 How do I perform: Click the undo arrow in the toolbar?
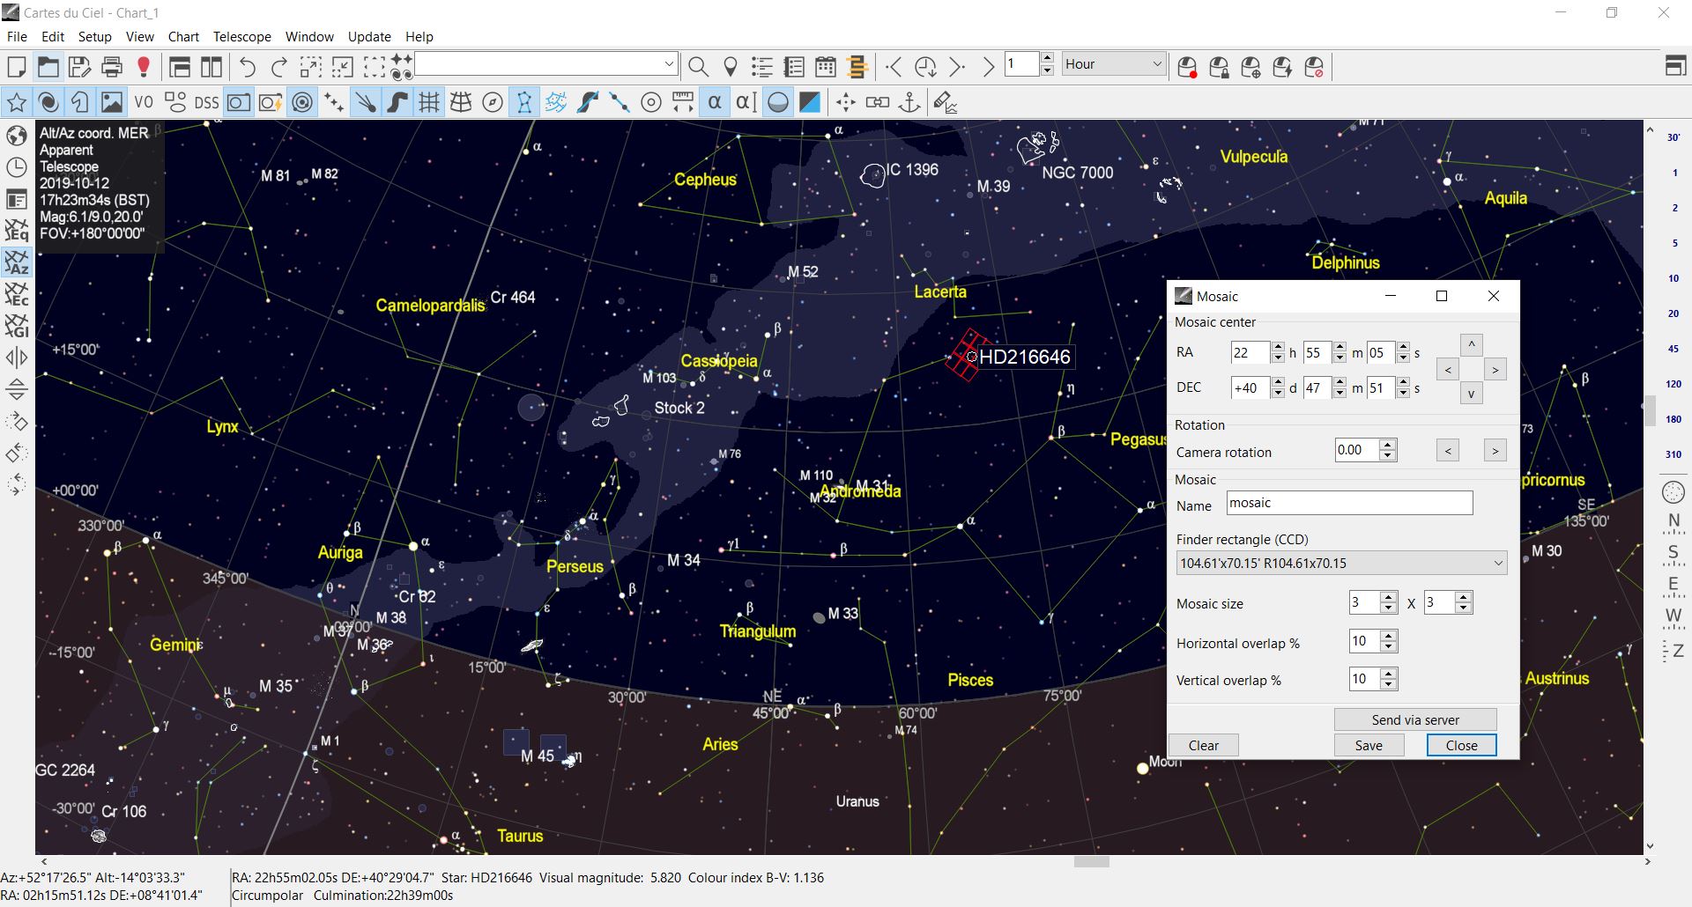tap(248, 67)
